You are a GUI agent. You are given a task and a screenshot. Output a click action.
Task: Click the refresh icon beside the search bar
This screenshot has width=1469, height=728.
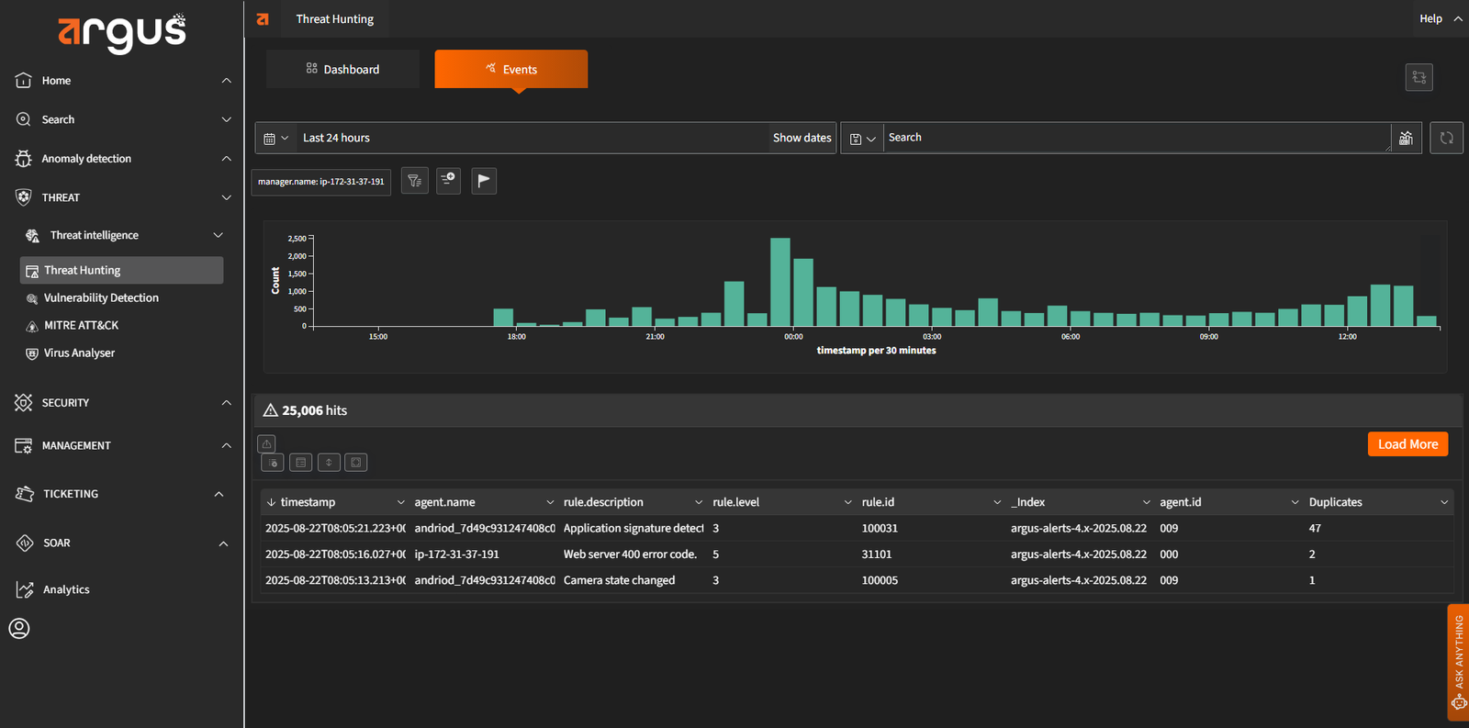(1446, 138)
